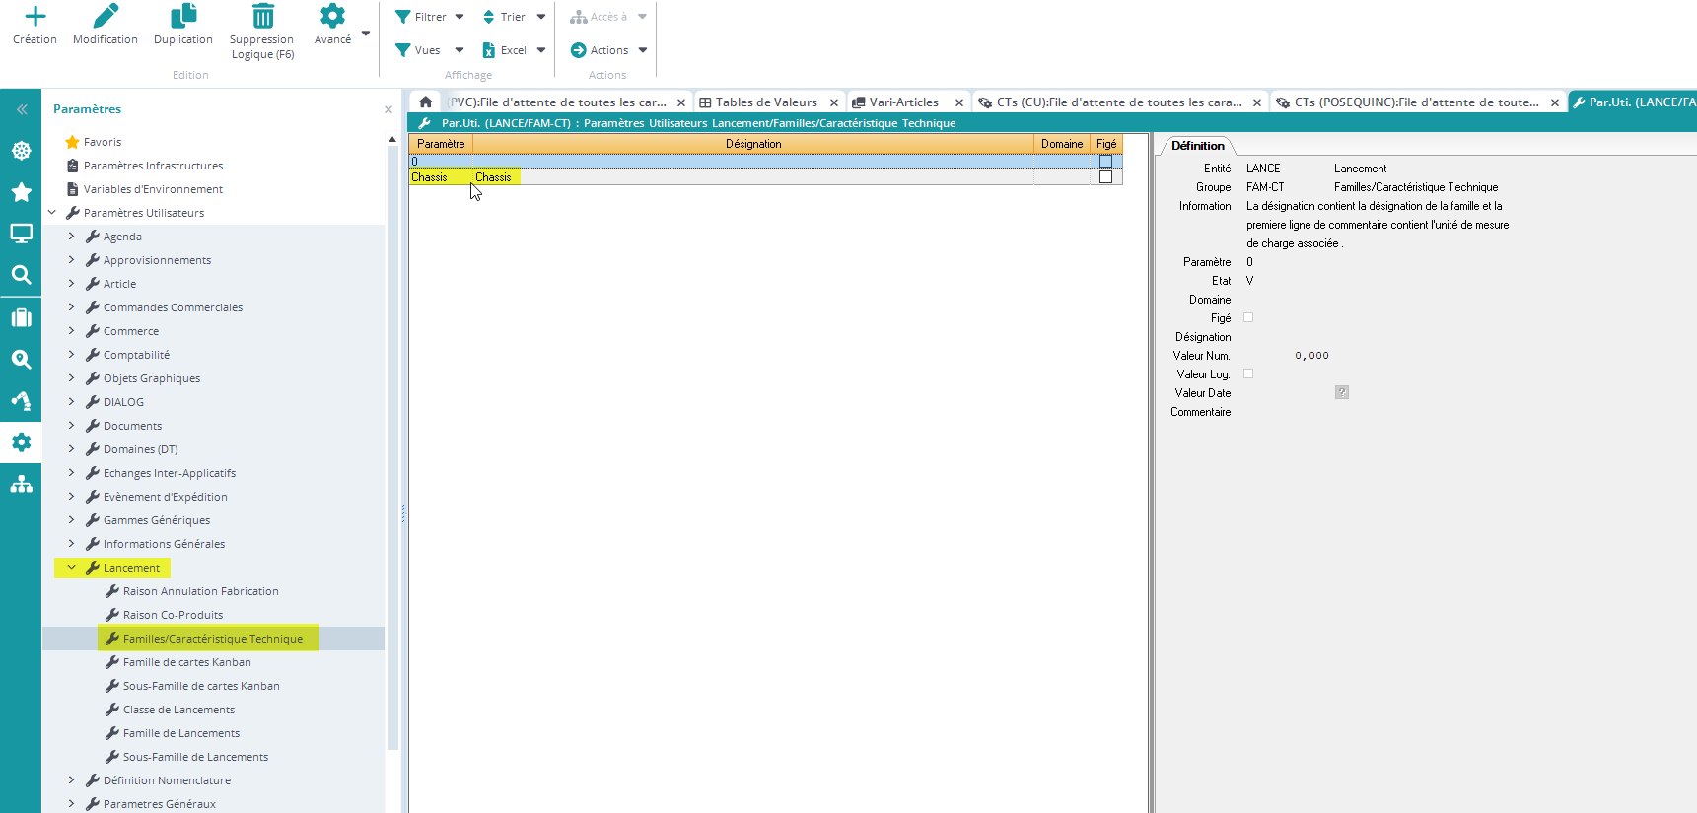The width and height of the screenshot is (1697, 813).
Task: Open home tab icon
Action: [x=426, y=102]
